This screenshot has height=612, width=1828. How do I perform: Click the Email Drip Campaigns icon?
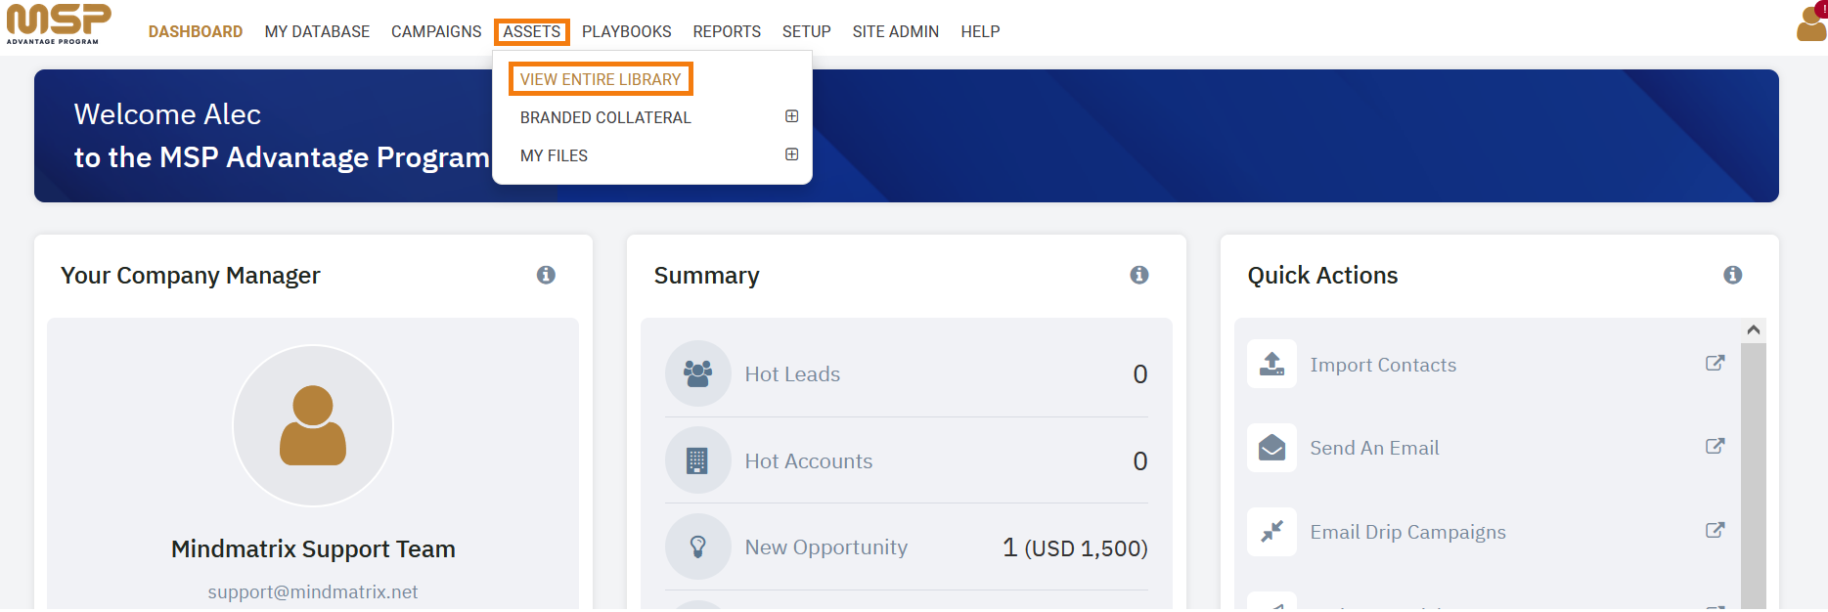click(x=1272, y=532)
